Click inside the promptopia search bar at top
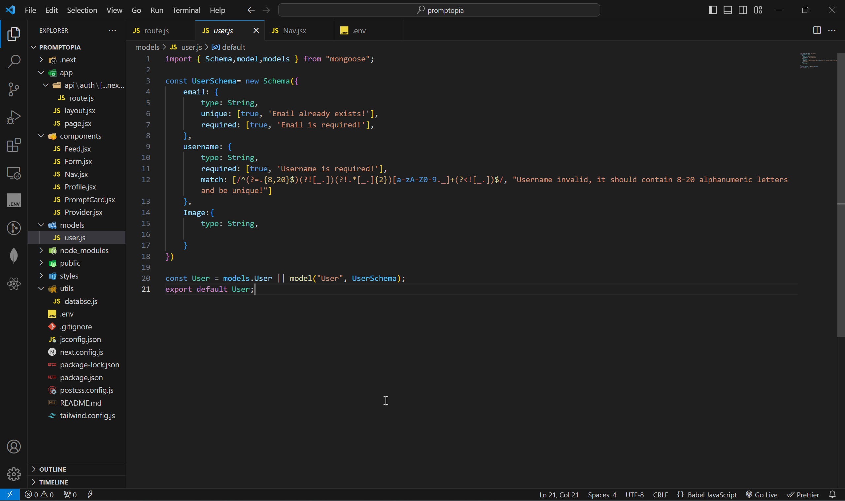Image resolution: width=845 pixels, height=501 pixels. (439, 10)
